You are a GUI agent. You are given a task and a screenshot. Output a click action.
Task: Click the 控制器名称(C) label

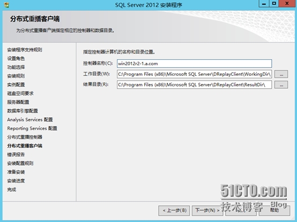[98, 63]
